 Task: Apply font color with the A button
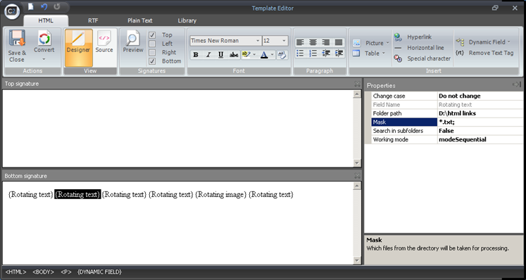click(264, 55)
